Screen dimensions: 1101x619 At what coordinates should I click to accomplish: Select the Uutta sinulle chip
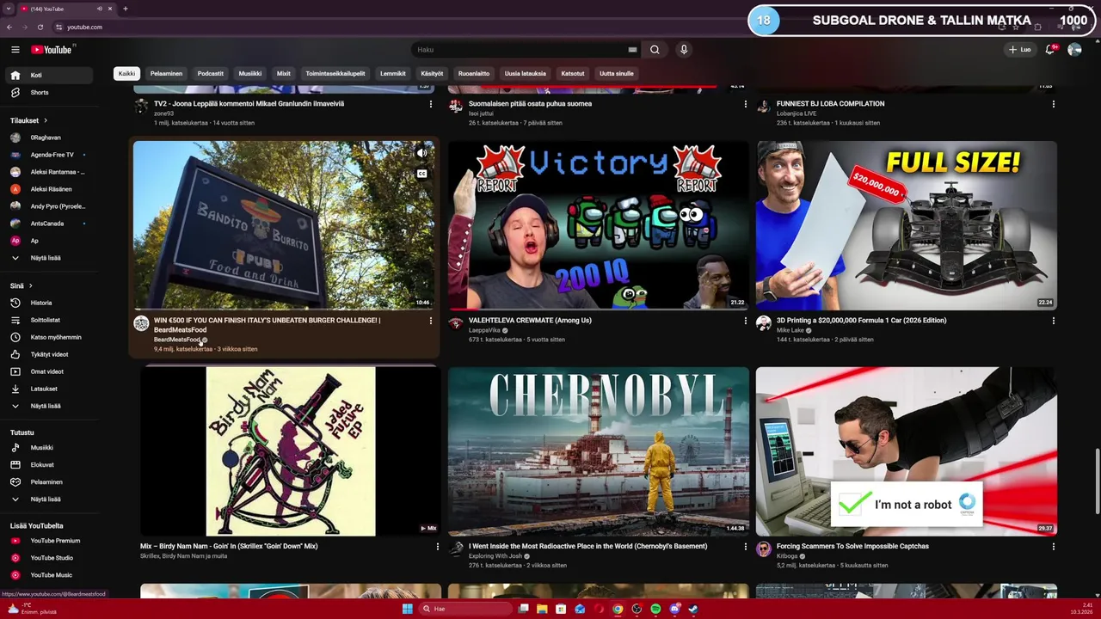(x=617, y=74)
